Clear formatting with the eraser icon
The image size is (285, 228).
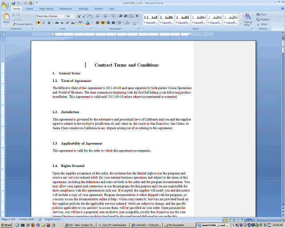(90, 16)
